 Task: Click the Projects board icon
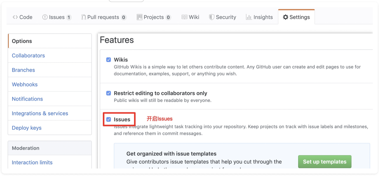(x=140, y=17)
